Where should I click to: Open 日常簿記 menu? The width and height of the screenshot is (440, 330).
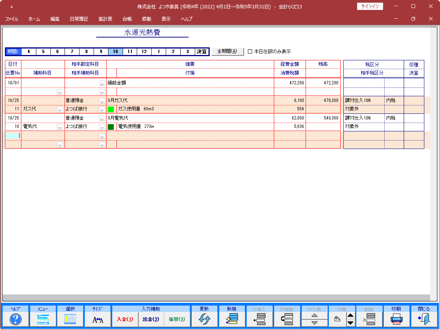tap(79, 19)
